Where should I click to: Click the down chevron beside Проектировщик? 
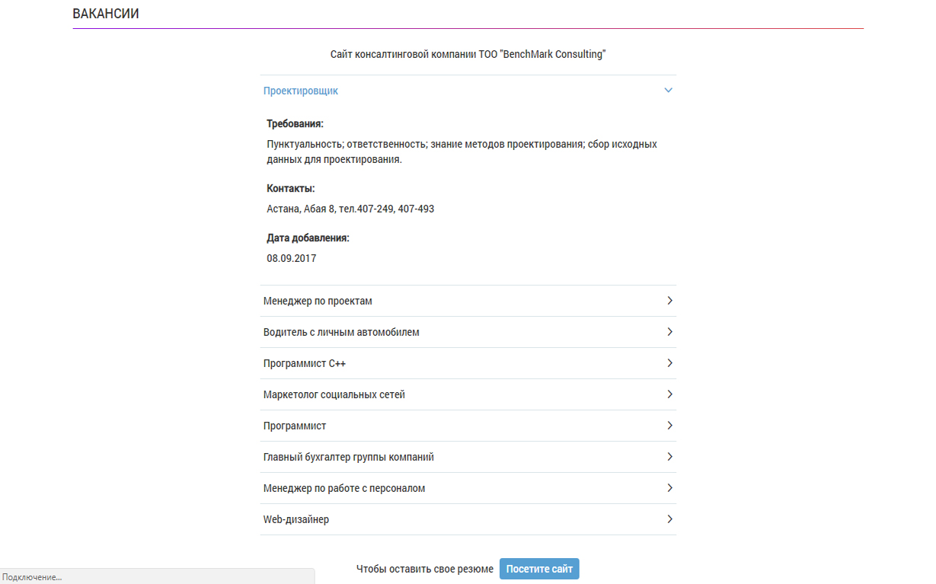[669, 91]
